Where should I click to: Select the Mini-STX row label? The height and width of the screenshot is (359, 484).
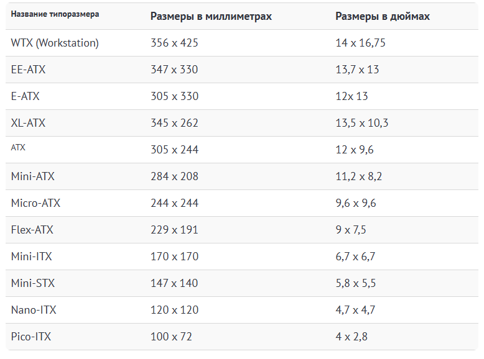pyautogui.click(x=32, y=283)
